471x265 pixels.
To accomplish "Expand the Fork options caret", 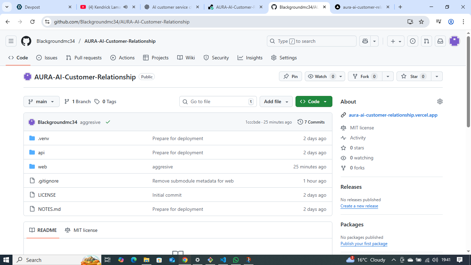I will click(x=388, y=76).
